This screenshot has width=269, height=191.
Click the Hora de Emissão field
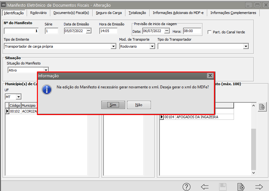pos(109,31)
